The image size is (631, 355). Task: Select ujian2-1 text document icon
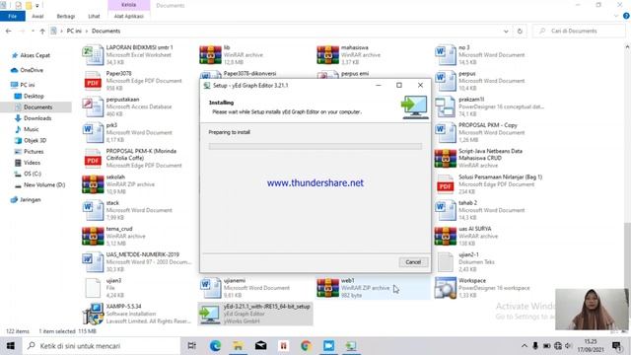point(446,262)
